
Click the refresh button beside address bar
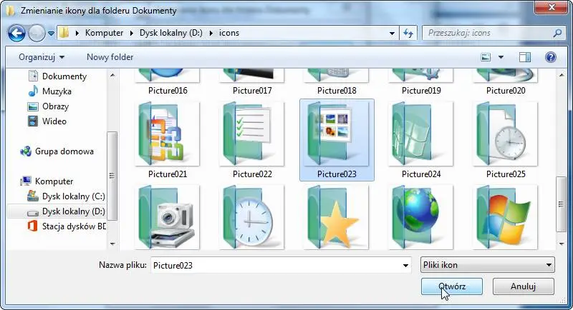tap(409, 33)
